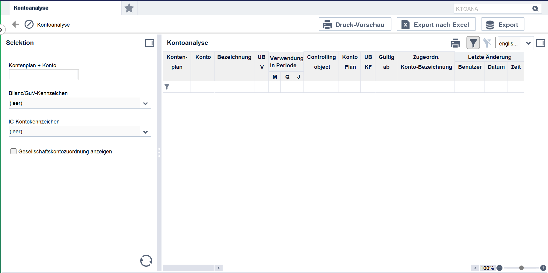Click the Zeit column header
The height and width of the screenshot is (273, 548).
(516, 71)
